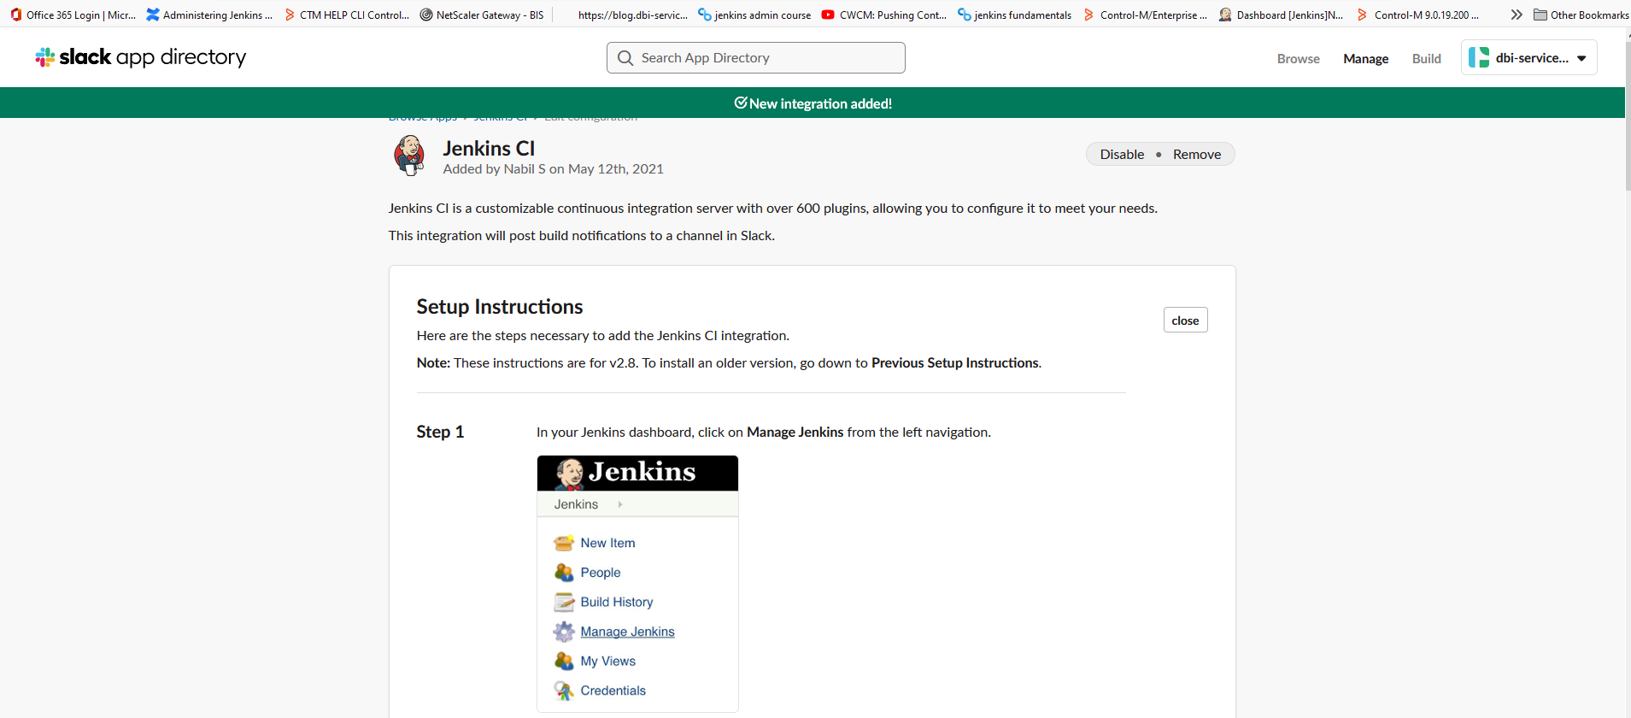The width and height of the screenshot is (1631, 718).
Task: Click the Jenkins CI butler app icon
Action: coord(410,156)
